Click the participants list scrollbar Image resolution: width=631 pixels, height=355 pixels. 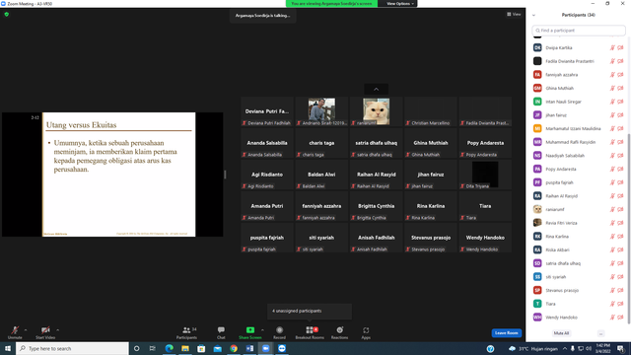[x=629, y=228]
